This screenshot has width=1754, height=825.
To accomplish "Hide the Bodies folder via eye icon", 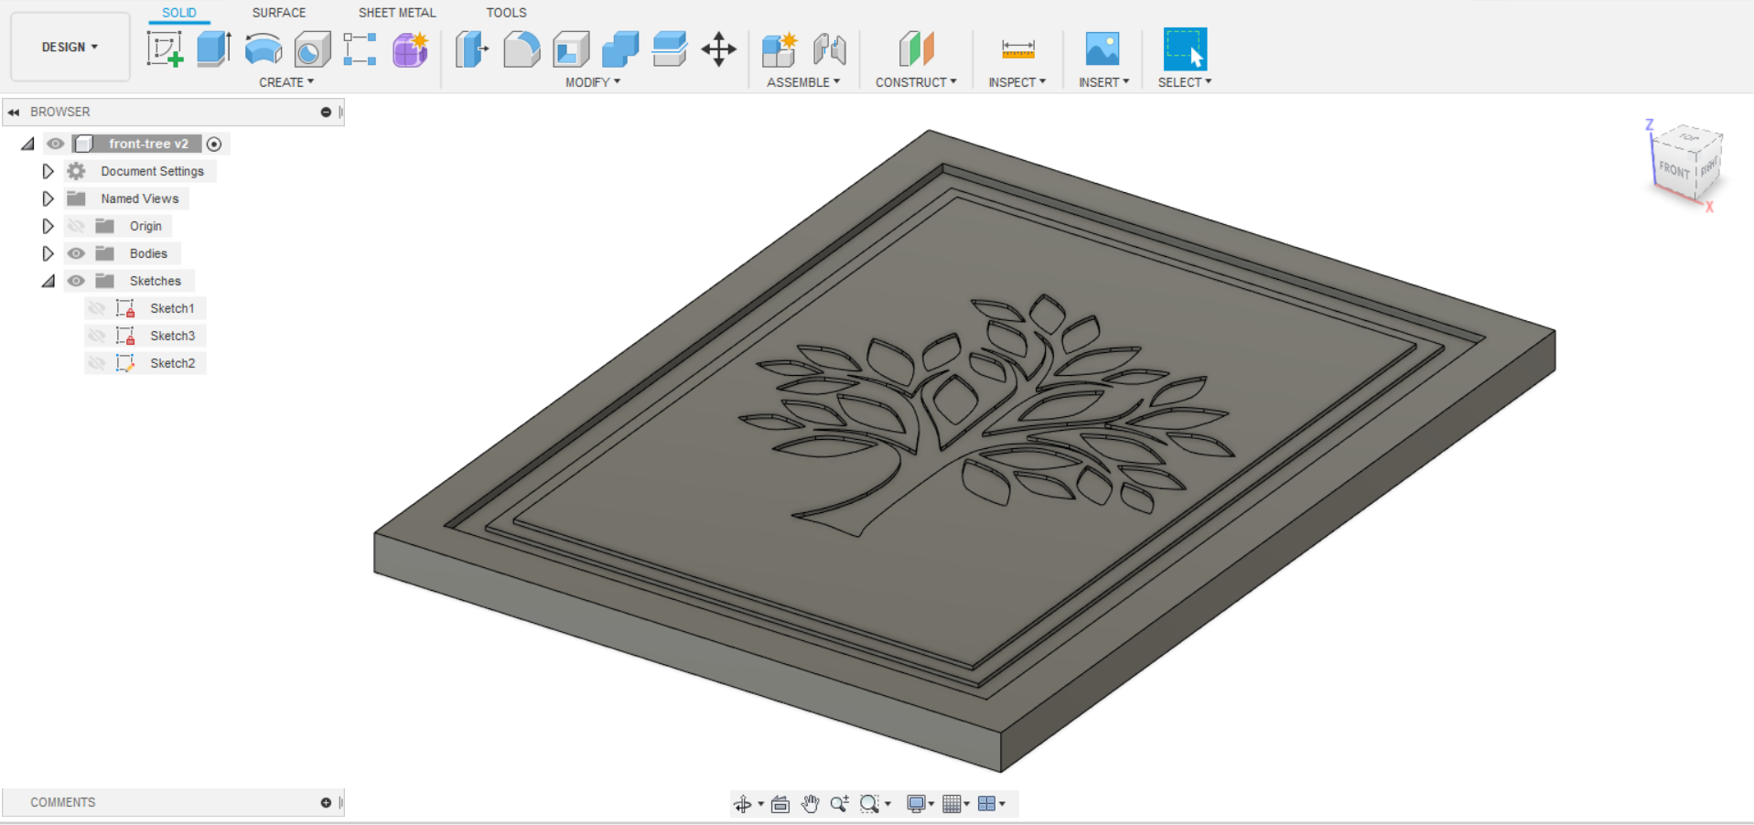I will [76, 253].
